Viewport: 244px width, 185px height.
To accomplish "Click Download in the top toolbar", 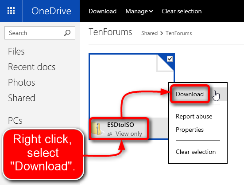I will pyautogui.click(x=103, y=11).
